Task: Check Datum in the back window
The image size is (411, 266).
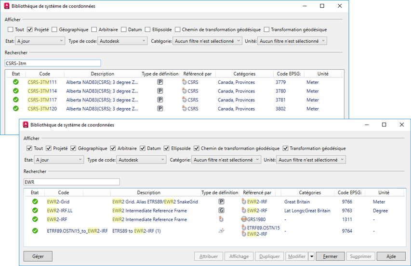Action: [124, 29]
